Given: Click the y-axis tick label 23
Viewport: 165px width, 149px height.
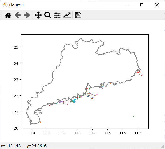Looking at the screenshot, I should click(16, 80).
